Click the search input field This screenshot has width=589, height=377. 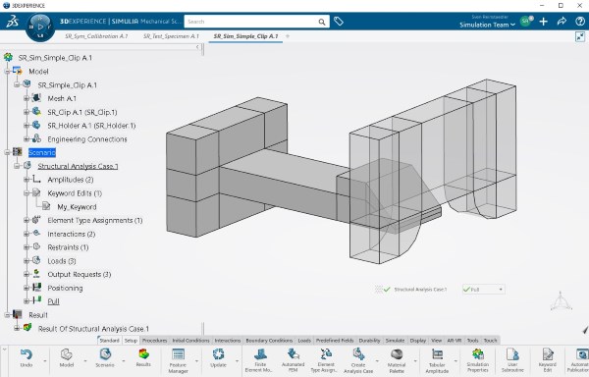point(251,22)
